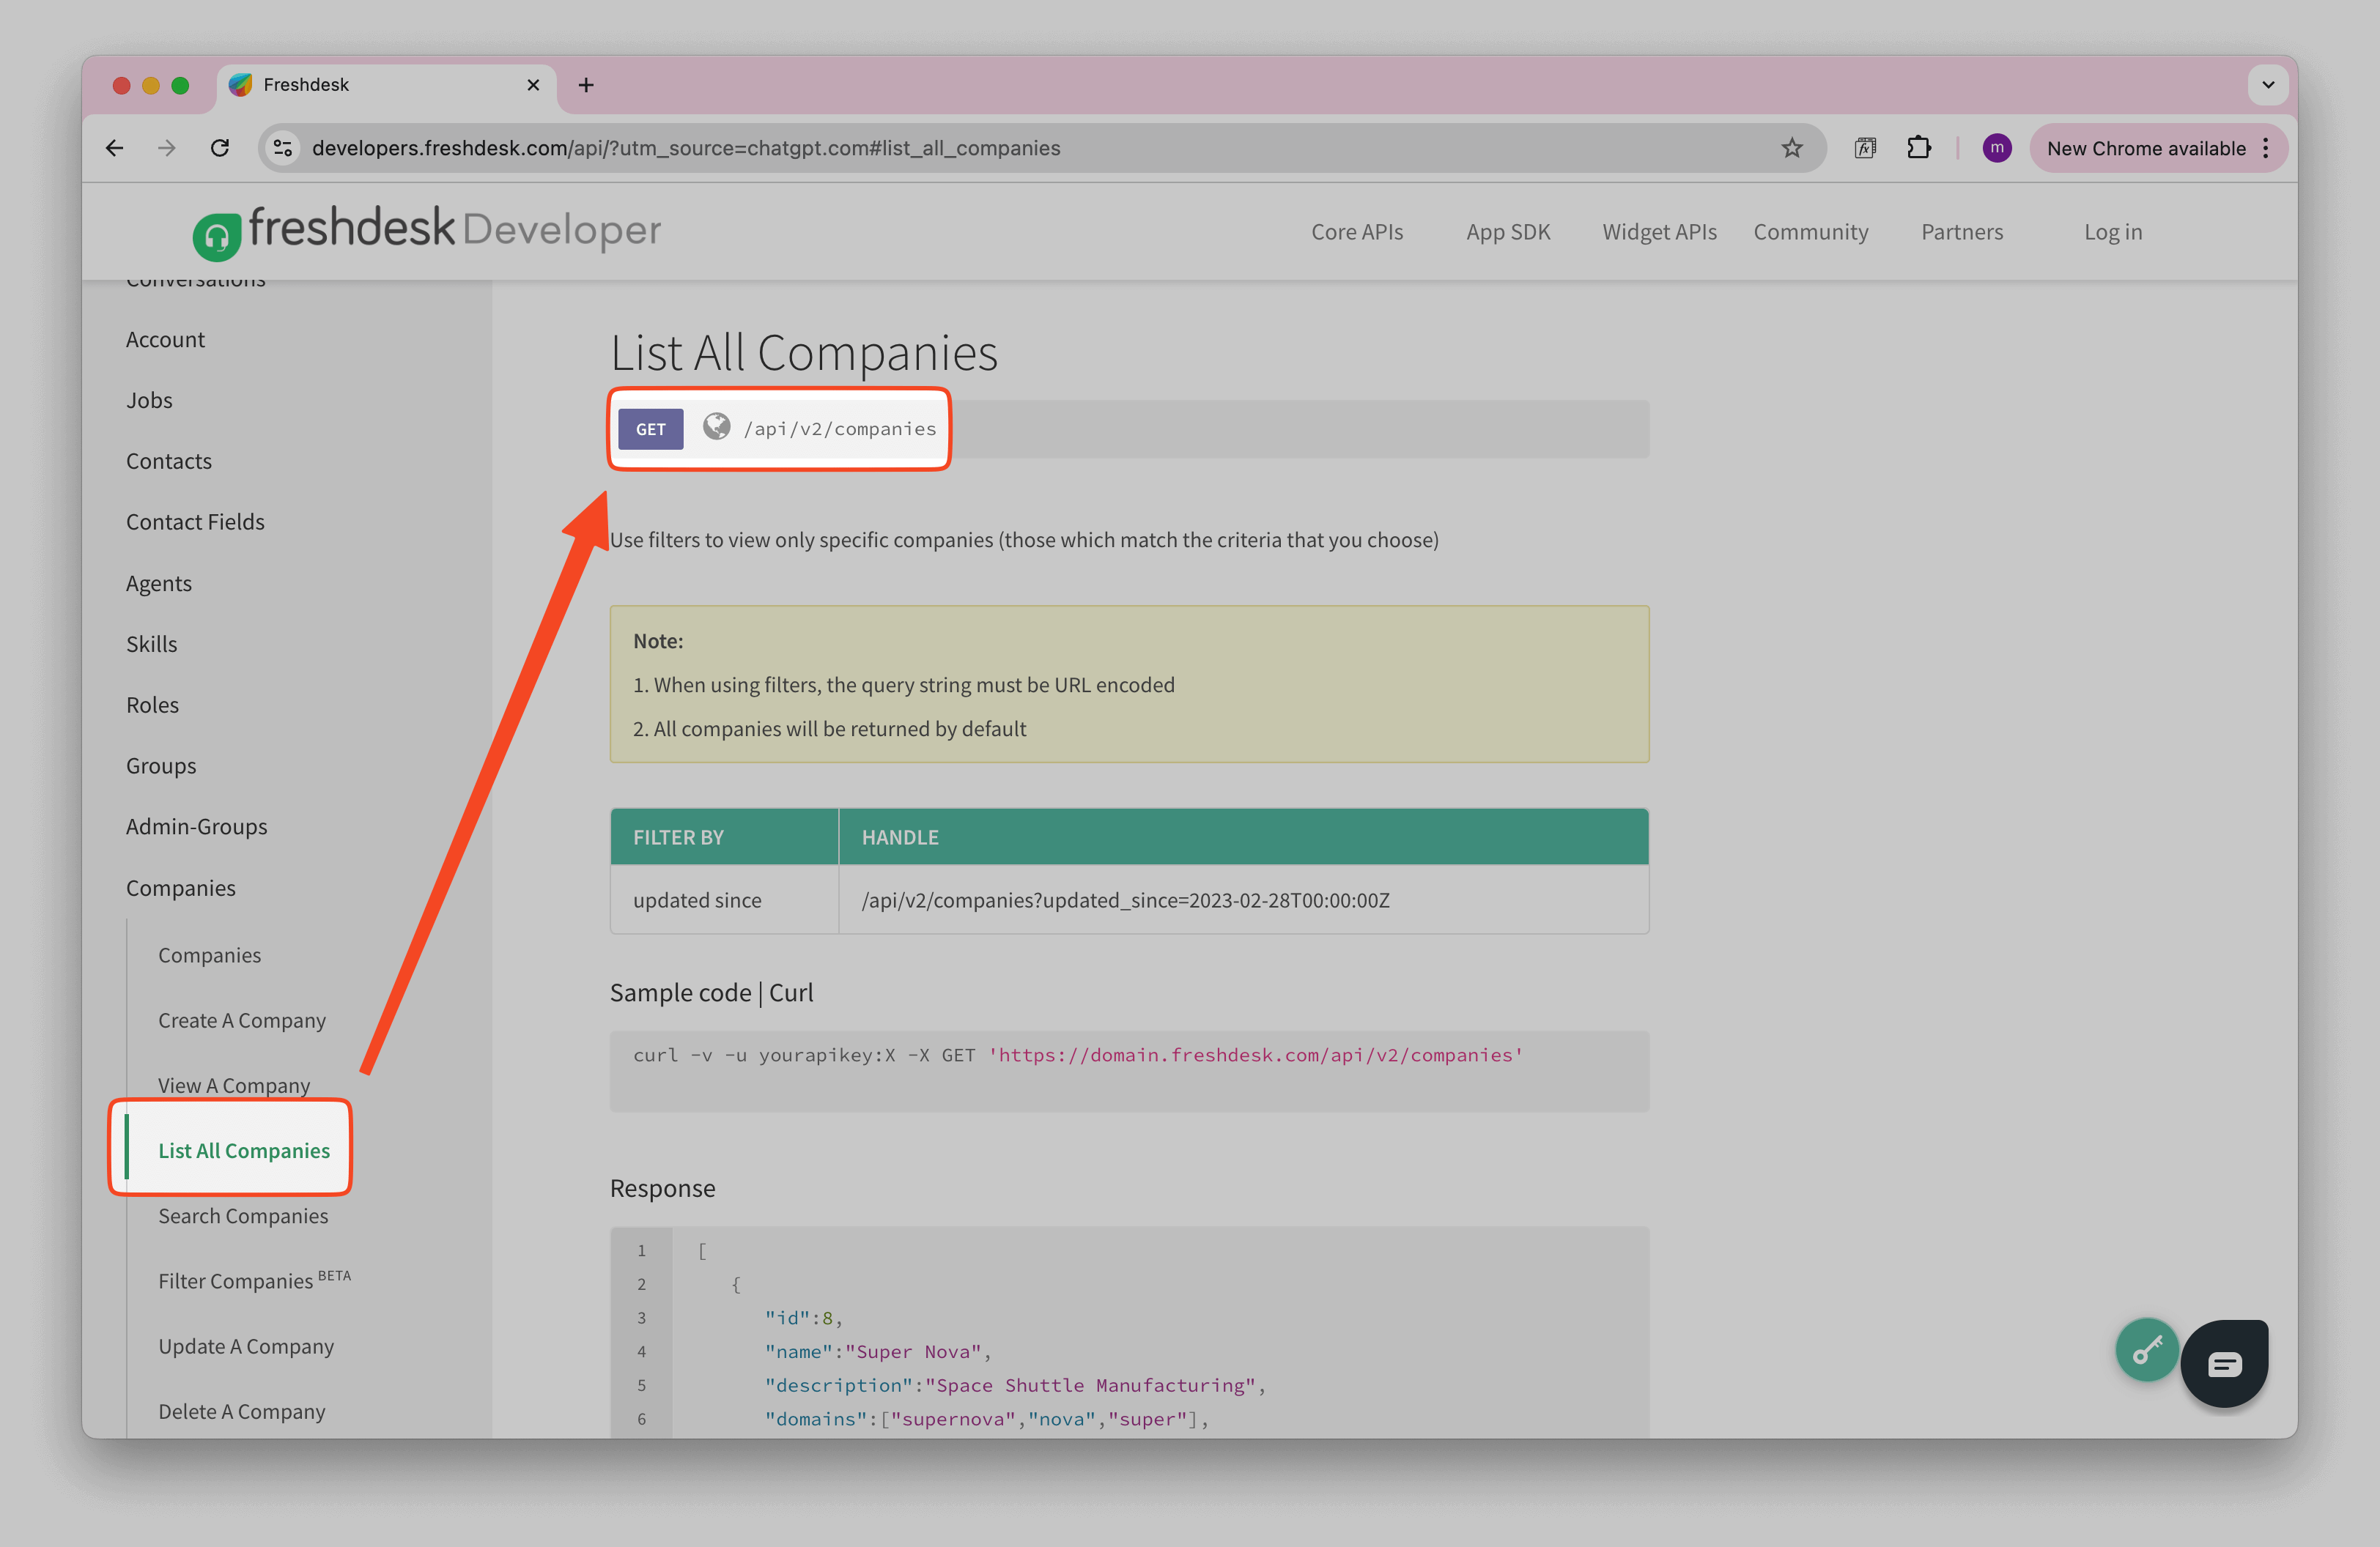Go to Partners in top navigation
Screen dimensions: 2380x1547
coord(1962,232)
